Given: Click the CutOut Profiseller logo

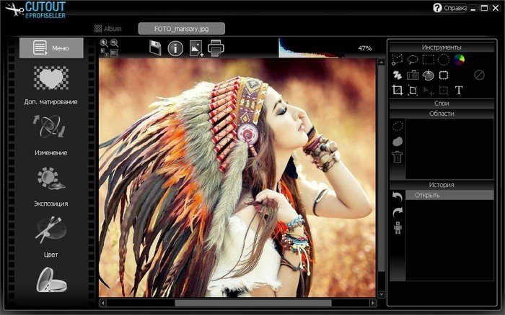Looking at the screenshot, I should pos(36,10).
